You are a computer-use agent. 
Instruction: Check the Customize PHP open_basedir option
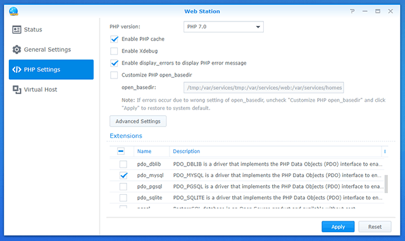114,75
